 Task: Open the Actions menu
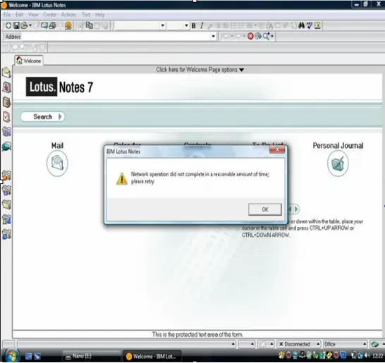[69, 15]
